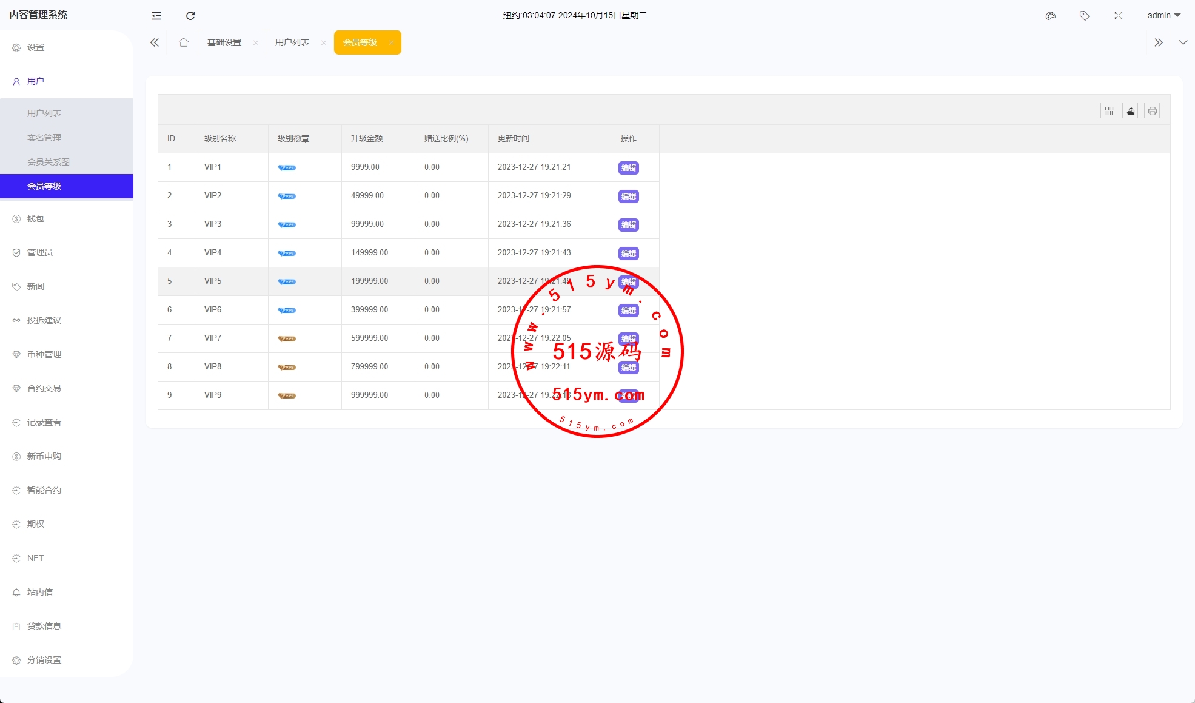Click 编辑 button for VIP1 row
The width and height of the screenshot is (1195, 703).
[629, 168]
